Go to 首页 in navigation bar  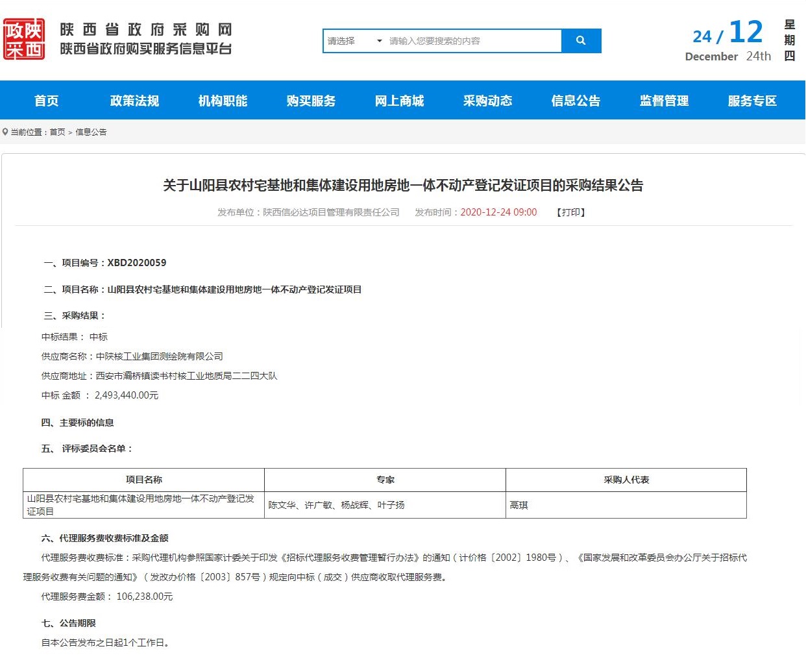point(47,101)
